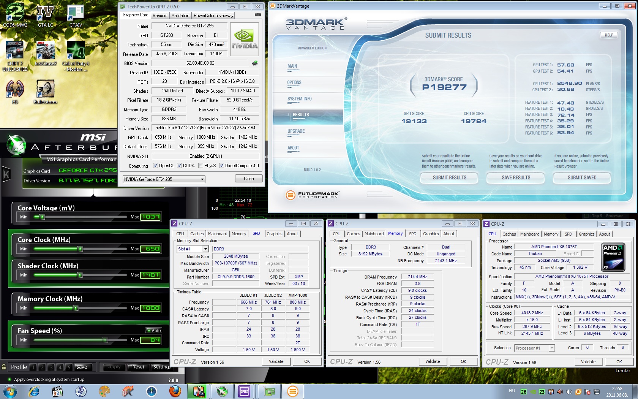Viewport: 638px width, 399px height.
Task: Click the Shader Clock slider handle
Action: [80, 275]
